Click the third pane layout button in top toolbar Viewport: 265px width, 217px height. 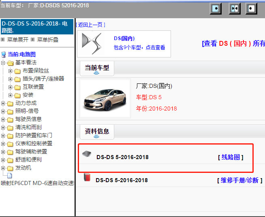[252, 9]
